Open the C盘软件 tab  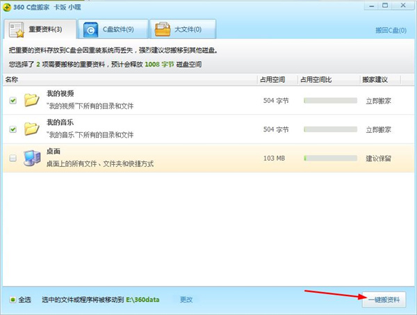tap(111, 29)
